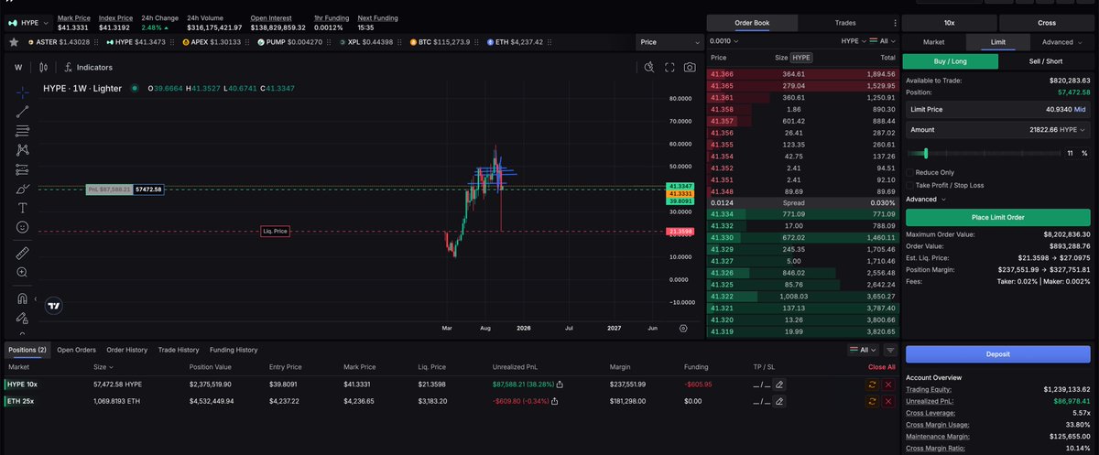The height and width of the screenshot is (455, 1099).
Task: Open the emoji icons tool
Action: point(23,227)
